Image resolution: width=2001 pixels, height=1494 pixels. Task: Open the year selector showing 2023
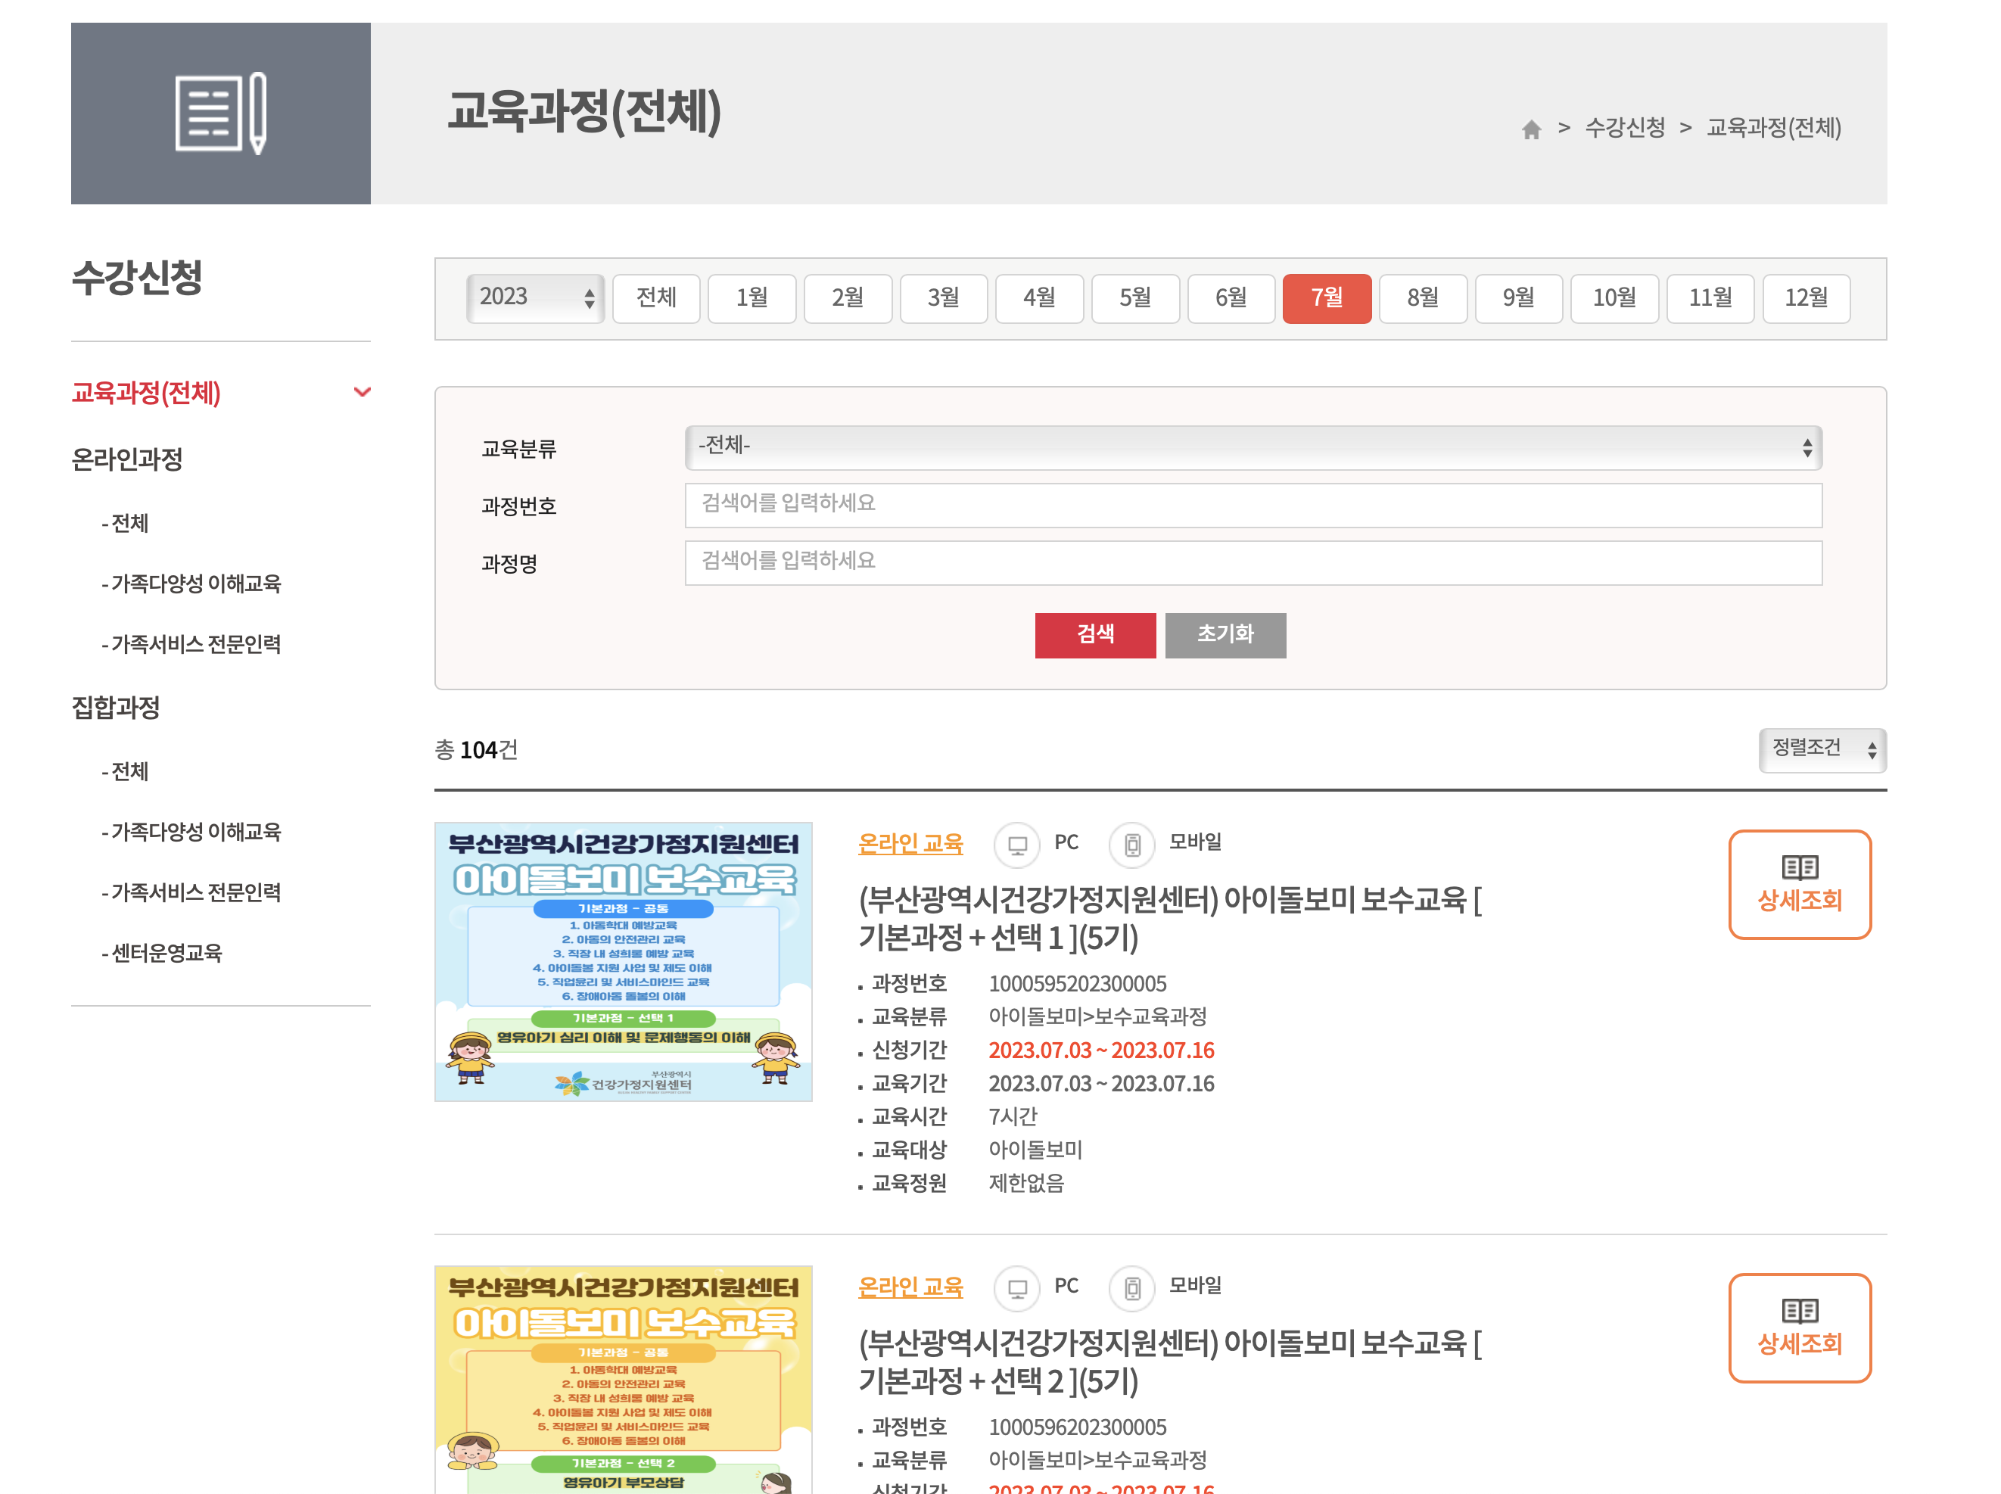tap(534, 297)
